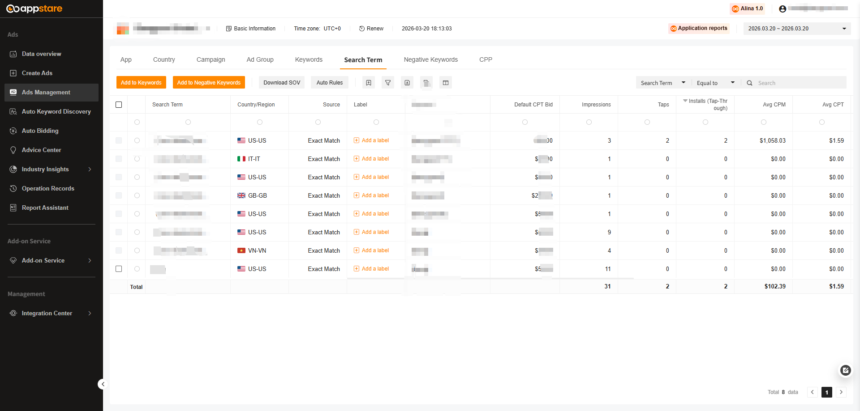
Task: Expand the Industry Insights menu
Action: click(51, 169)
